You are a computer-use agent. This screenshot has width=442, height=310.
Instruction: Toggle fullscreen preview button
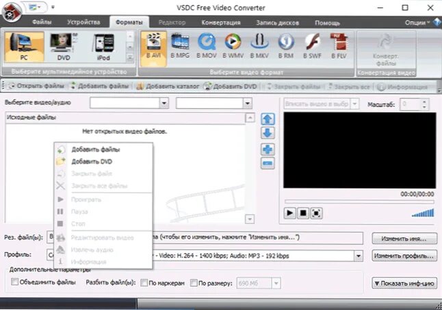coord(316,213)
